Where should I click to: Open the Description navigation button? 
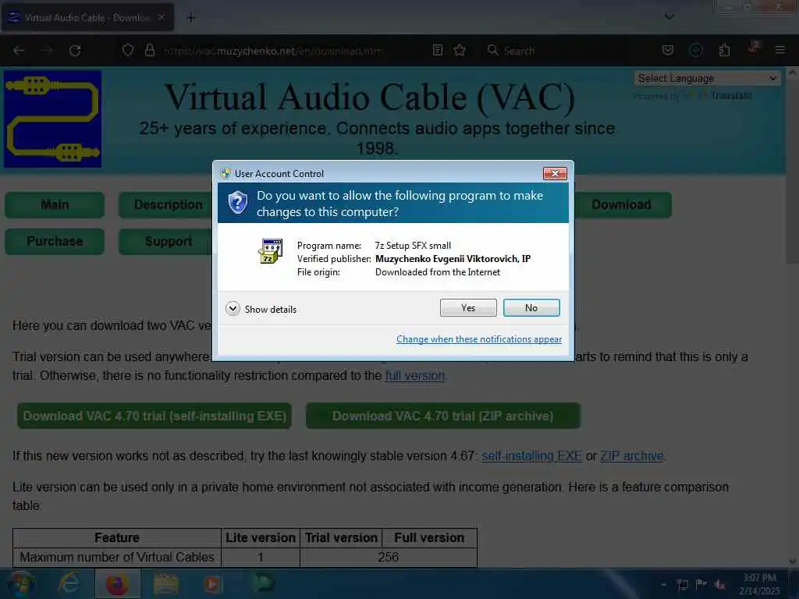tap(165, 205)
